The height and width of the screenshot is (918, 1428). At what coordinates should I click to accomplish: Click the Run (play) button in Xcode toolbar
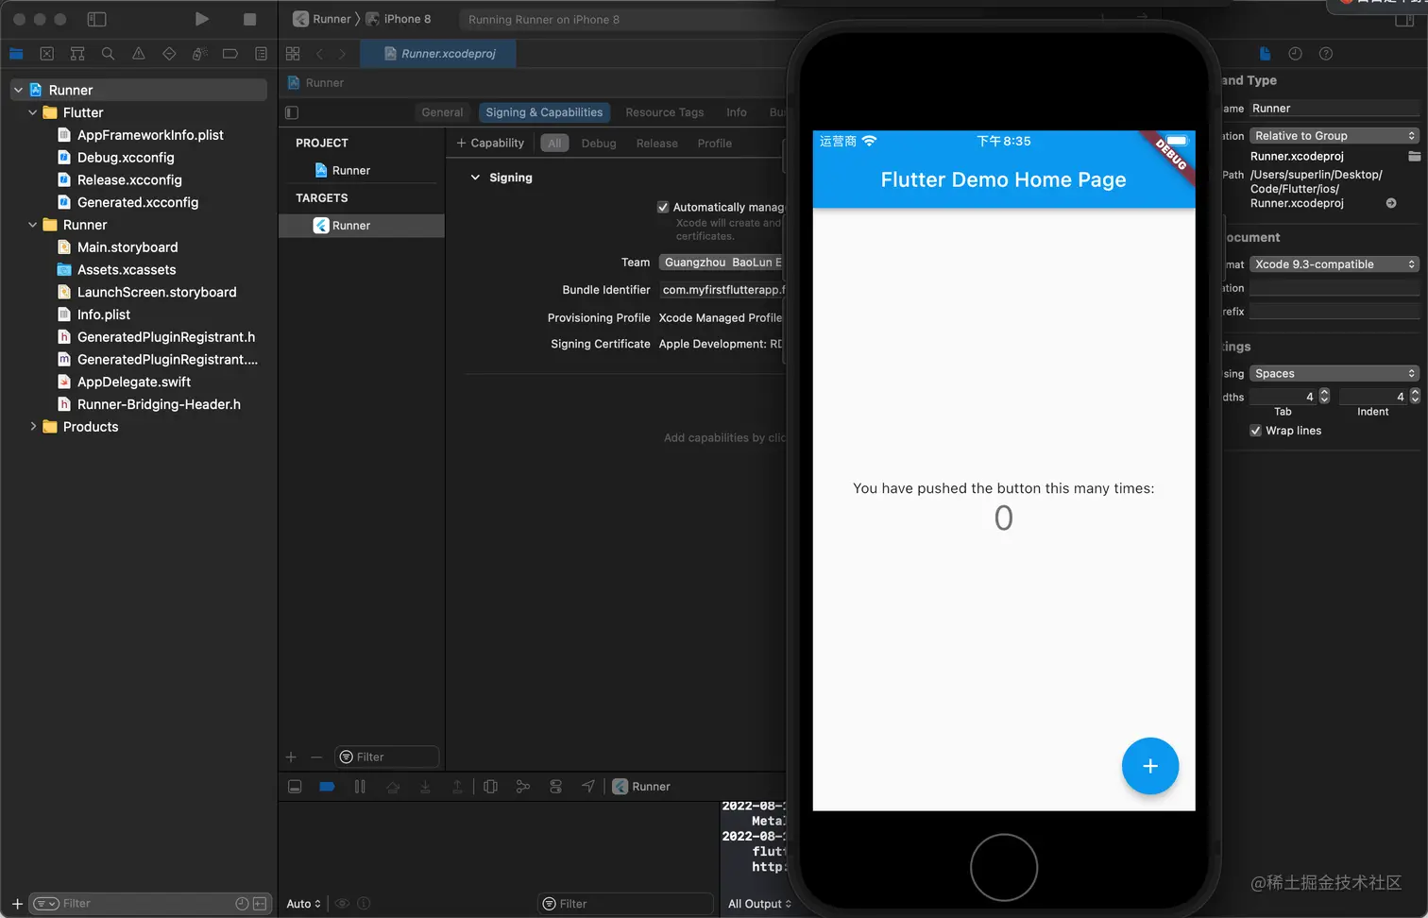click(x=201, y=19)
